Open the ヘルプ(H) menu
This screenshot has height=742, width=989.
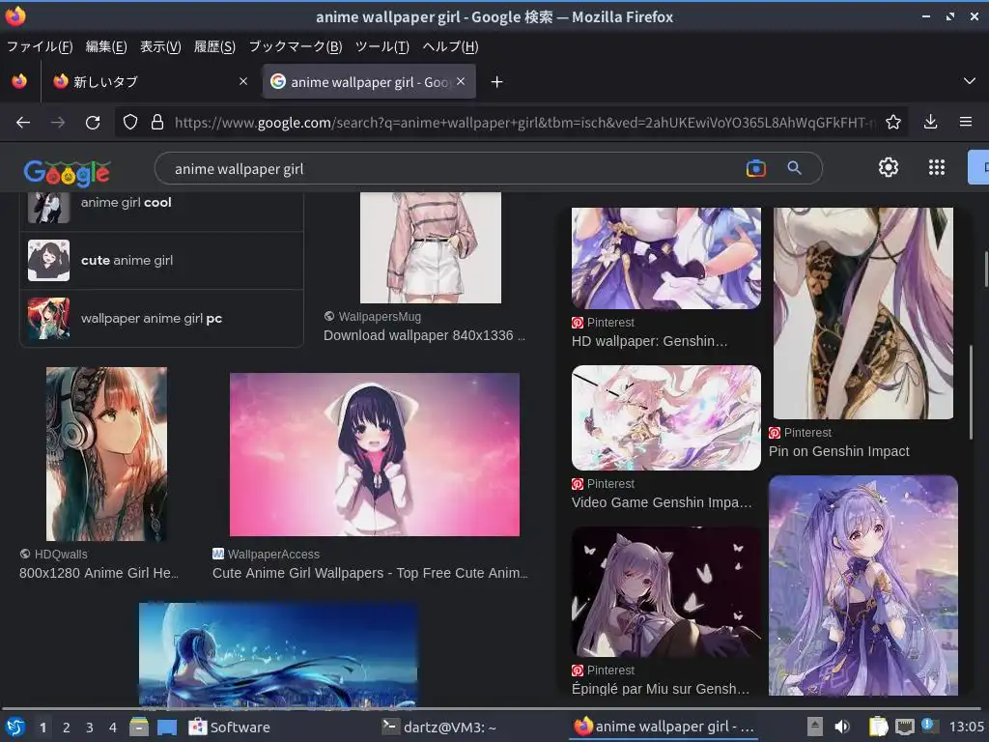coord(450,46)
